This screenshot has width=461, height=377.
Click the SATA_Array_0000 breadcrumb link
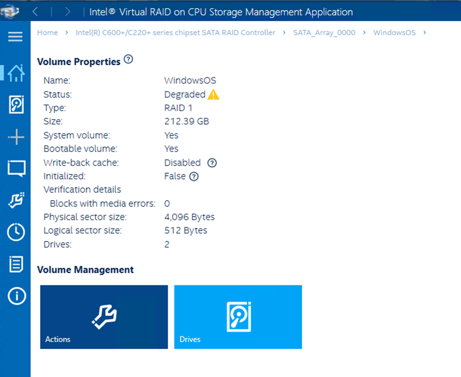(324, 33)
